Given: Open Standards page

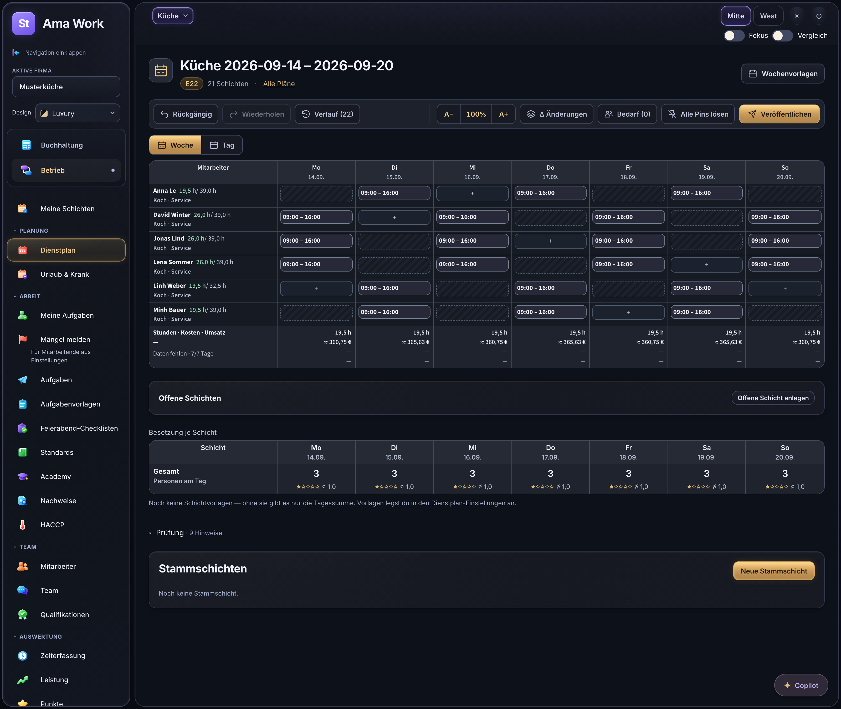Looking at the screenshot, I should tap(66, 452).
